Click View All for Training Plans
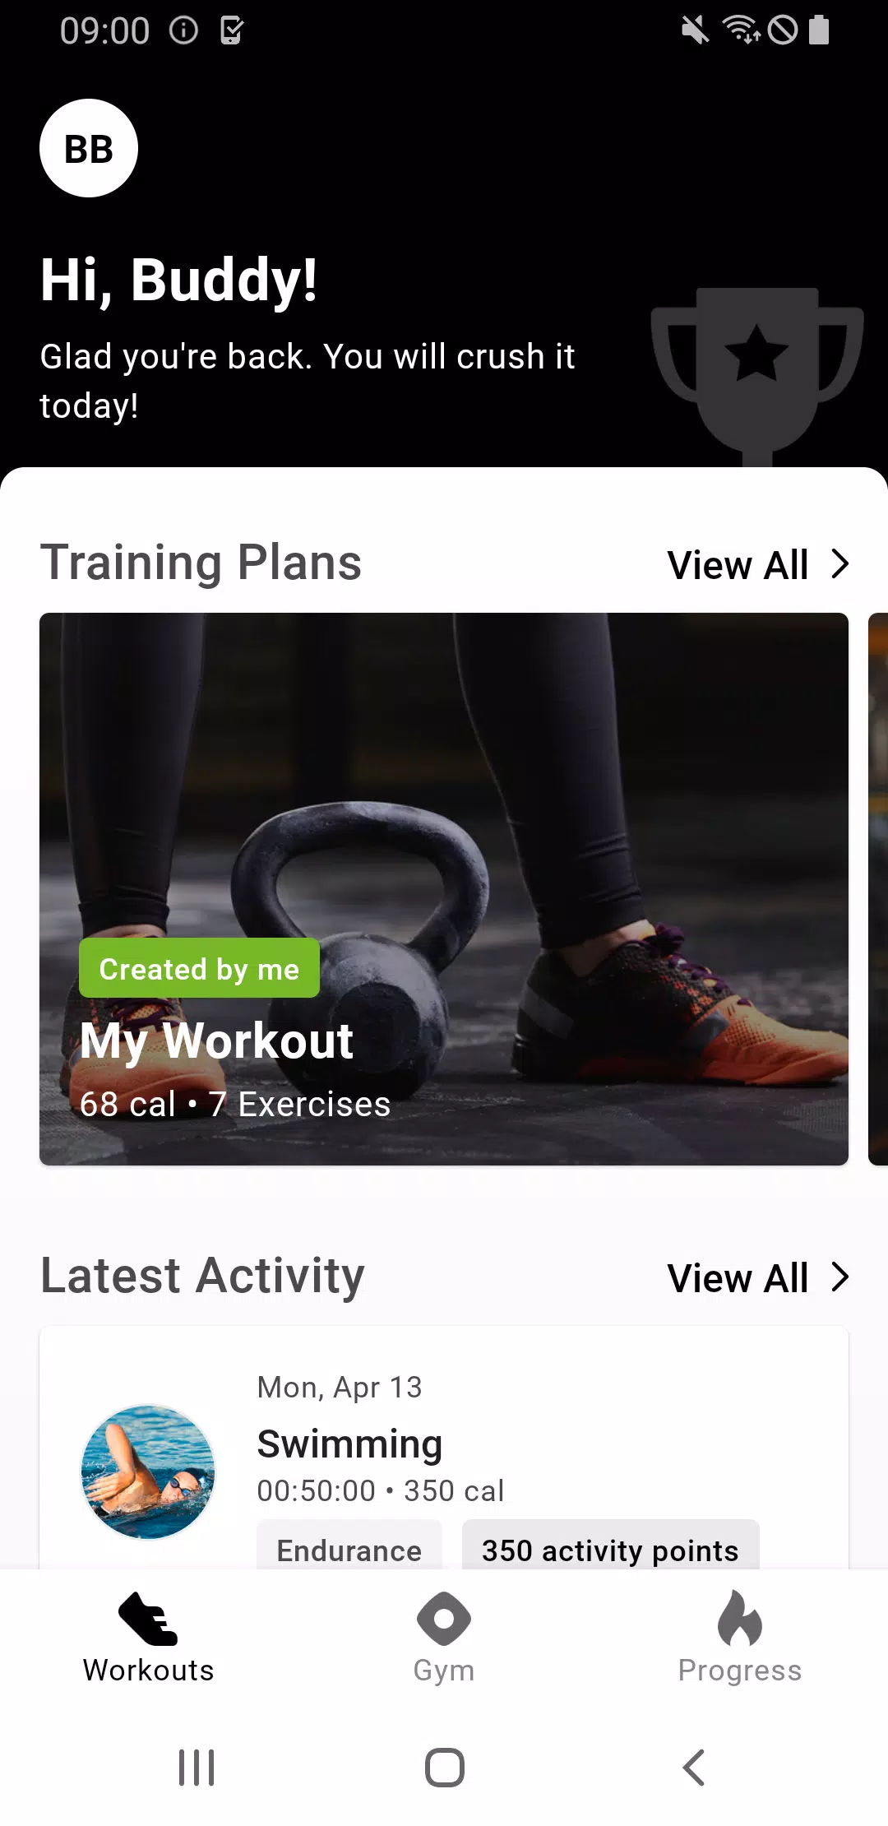 pos(738,565)
